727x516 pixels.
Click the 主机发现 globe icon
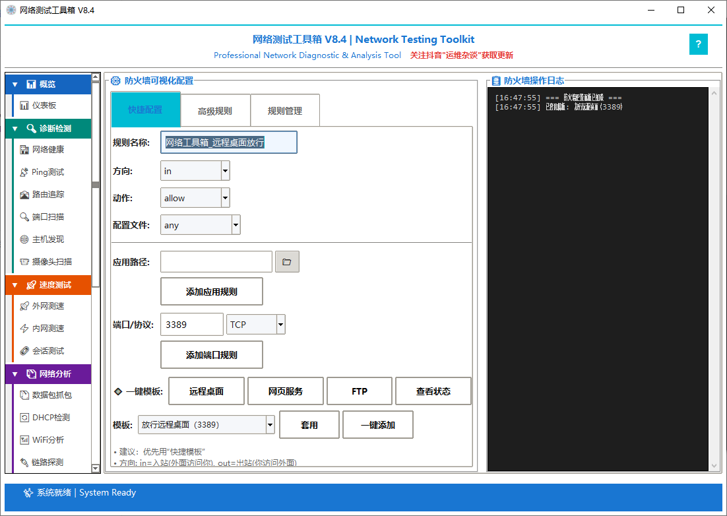click(24, 240)
